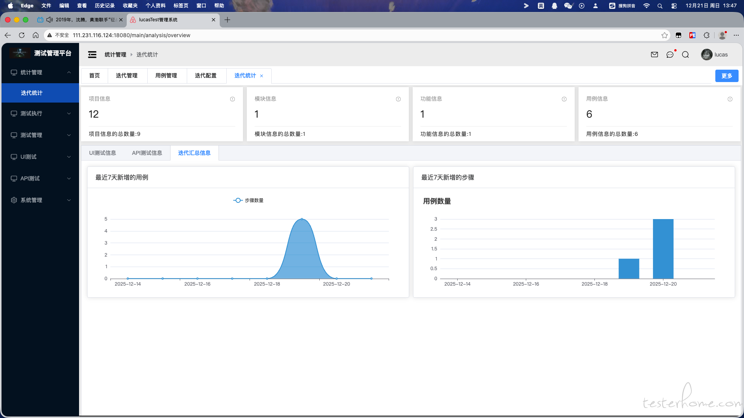Click info icon on 模块信息 card
The image size is (744, 418).
[398, 99]
